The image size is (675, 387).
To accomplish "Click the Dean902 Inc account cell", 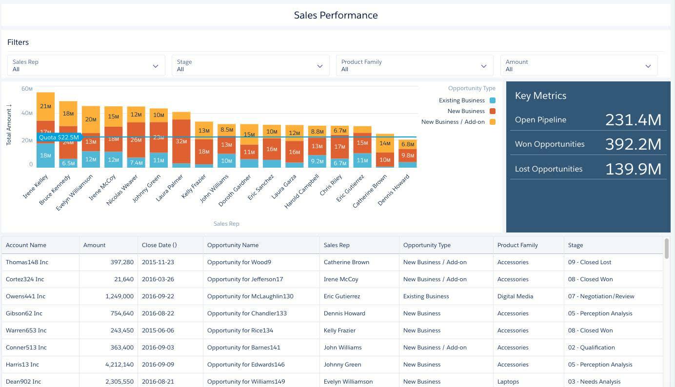I will 40,381.
